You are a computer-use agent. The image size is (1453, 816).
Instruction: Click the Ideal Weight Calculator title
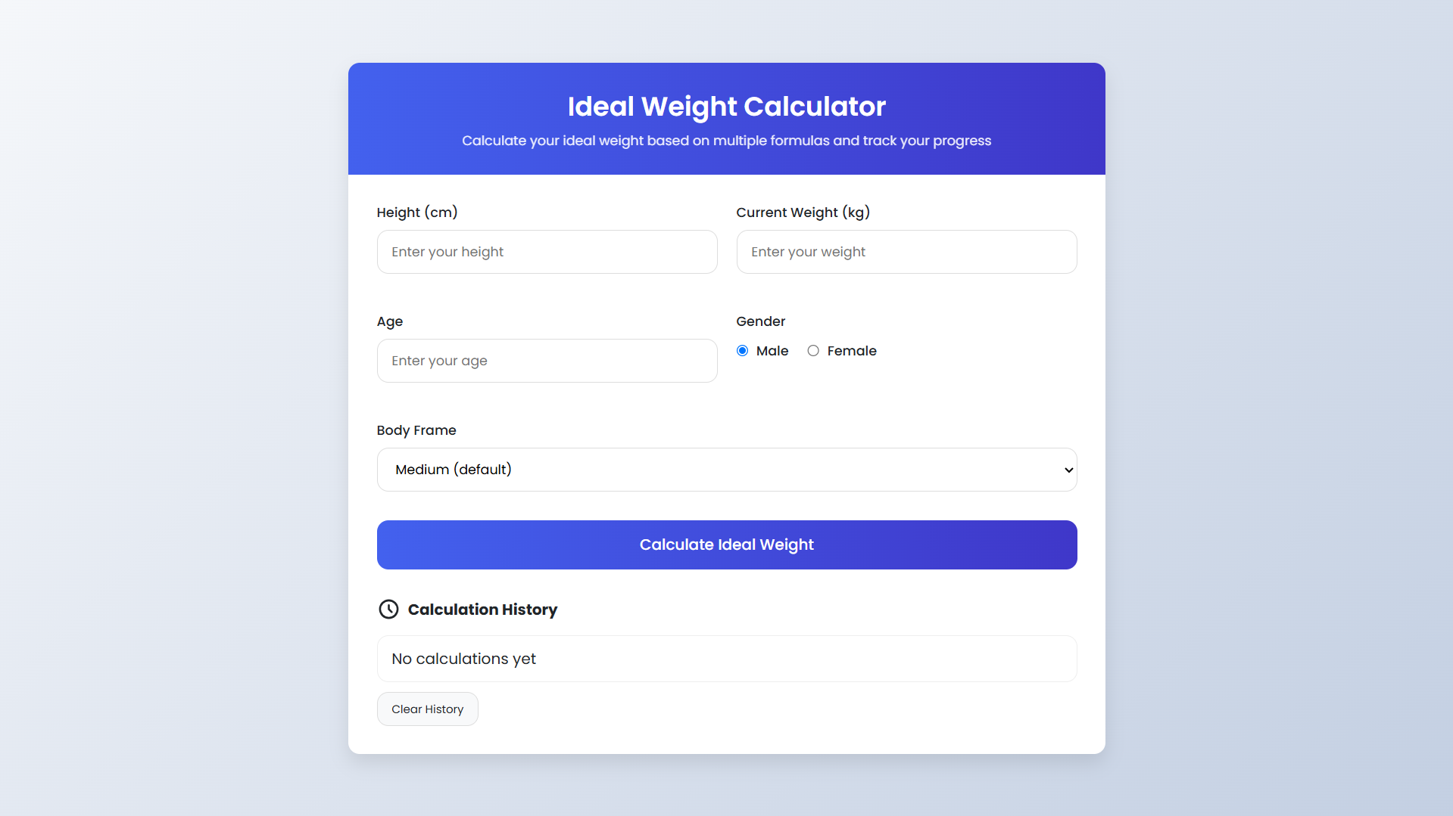pyautogui.click(x=727, y=107)
